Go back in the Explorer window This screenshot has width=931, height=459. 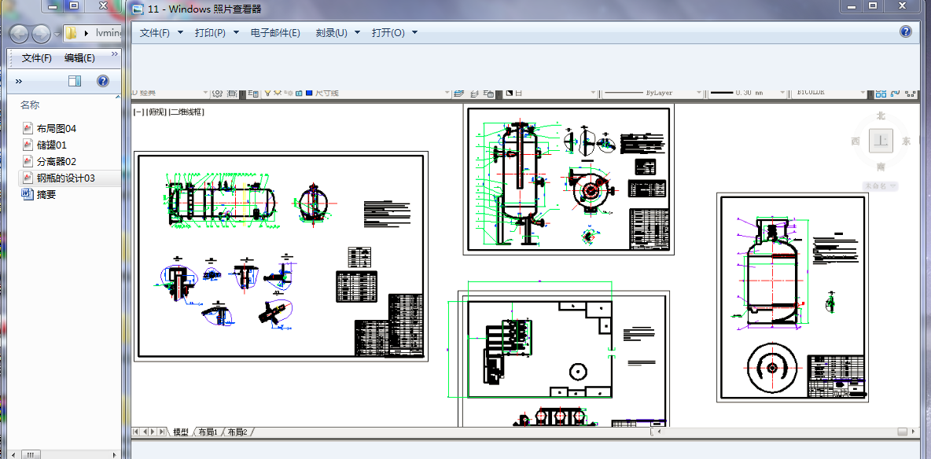tap(18, 33)
